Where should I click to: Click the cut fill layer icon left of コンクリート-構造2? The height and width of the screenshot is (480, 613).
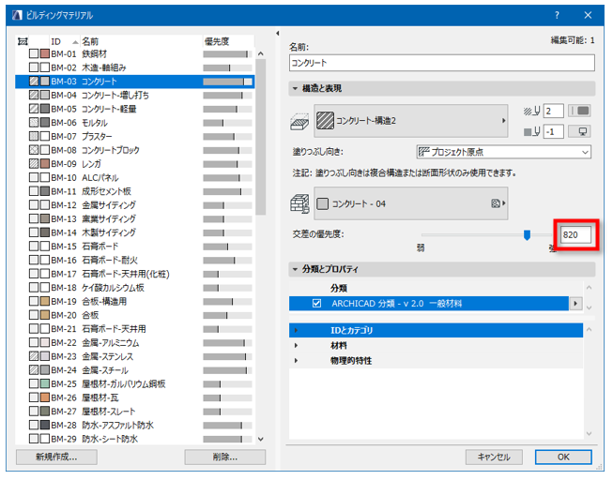(299, 122)
